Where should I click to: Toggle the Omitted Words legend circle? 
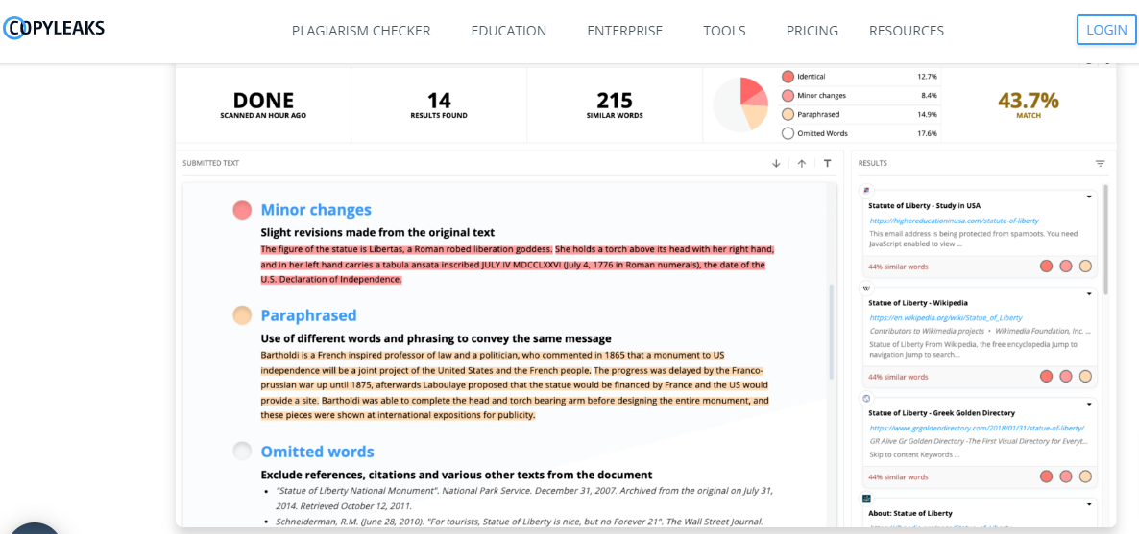(788, 133)
